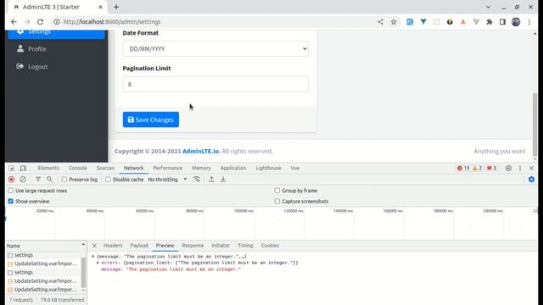
Task: Expand the errors object in preview
Action: click(98, 263)
